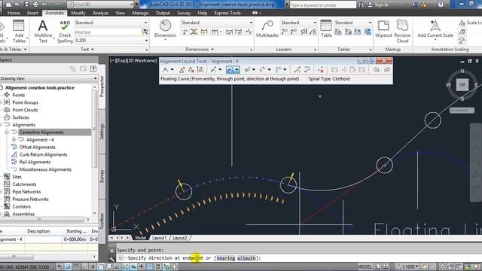482x271 pixels.
Task: Select Pipe Networks in the Prospector tree
Action: point(26,192)
